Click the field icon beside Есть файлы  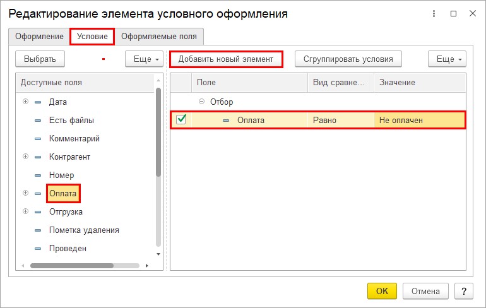pos(38,121)
